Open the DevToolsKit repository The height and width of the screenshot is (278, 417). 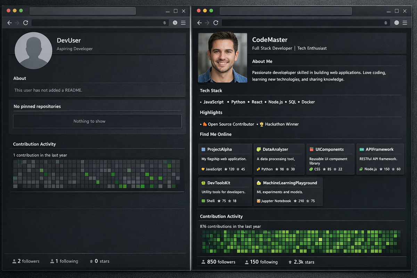pyautogui.click(x=219, y=183)
